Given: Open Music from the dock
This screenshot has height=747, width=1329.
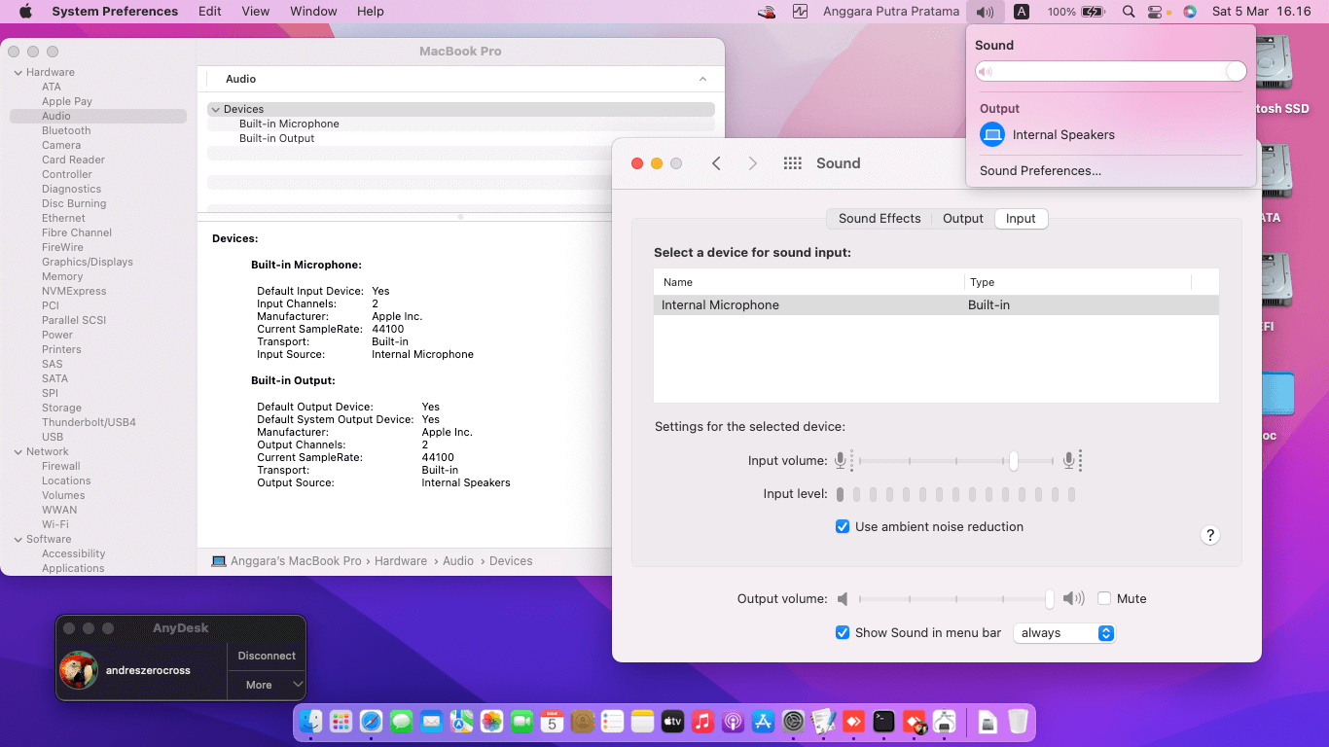Looking at the screenshot, I should (x=702, y=722).
